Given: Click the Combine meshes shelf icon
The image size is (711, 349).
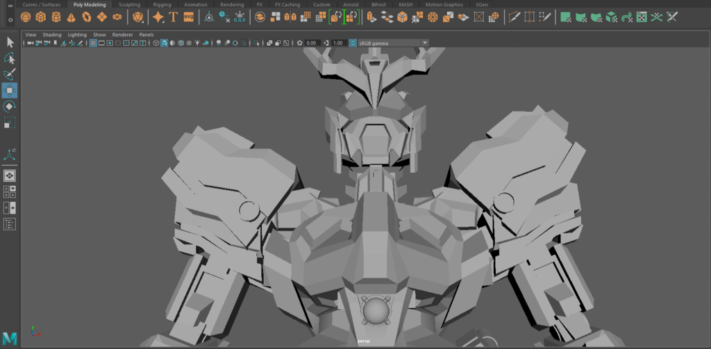Looking at the screenshot, I should [x=260, y=17].
